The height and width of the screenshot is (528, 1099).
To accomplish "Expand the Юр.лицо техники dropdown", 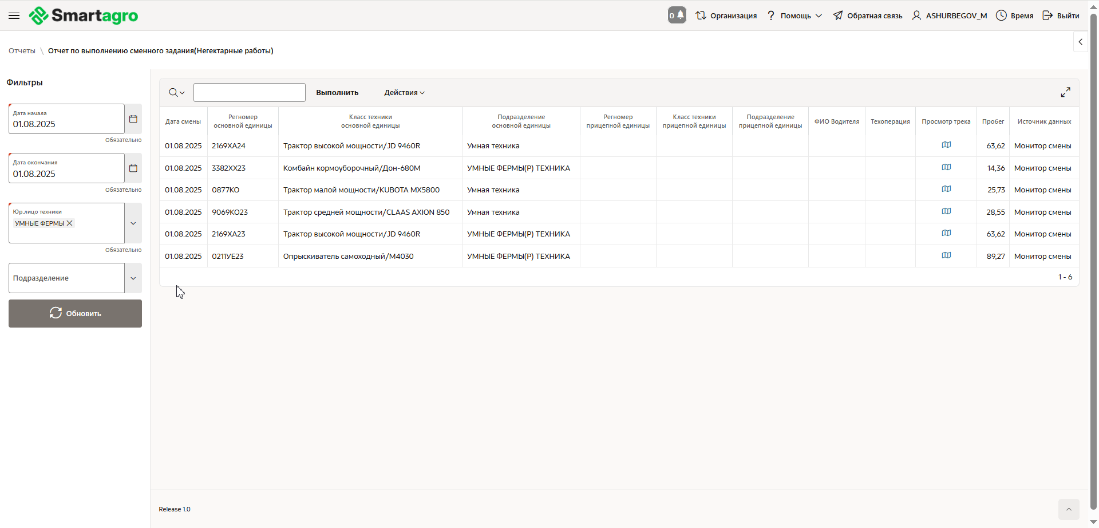I will pyautogui.click(x=133, y=223).
